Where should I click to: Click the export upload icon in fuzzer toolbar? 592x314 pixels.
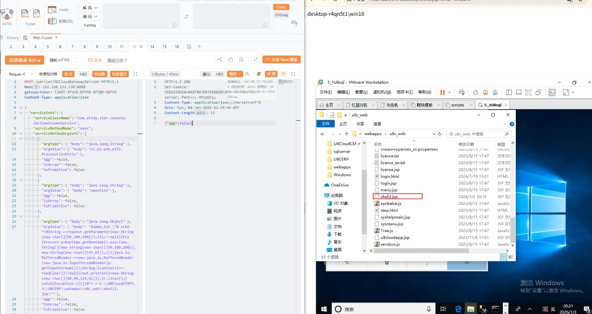pyautogui.click(x=231, y=60)
